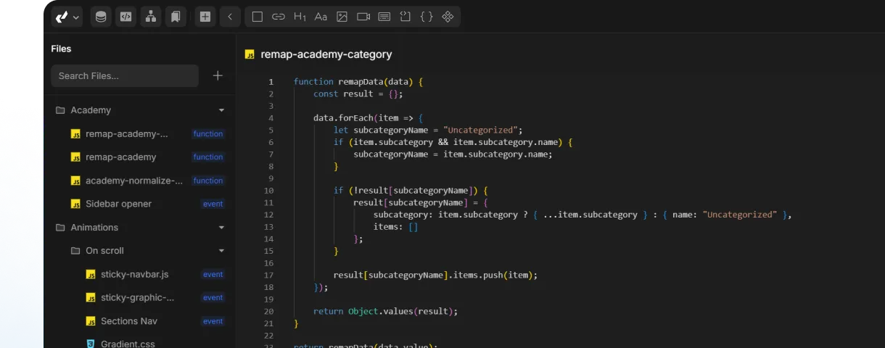Viewport: 885px width, 348px height.
Task: Insert curly braces code element
Action: tap(427, 17)
